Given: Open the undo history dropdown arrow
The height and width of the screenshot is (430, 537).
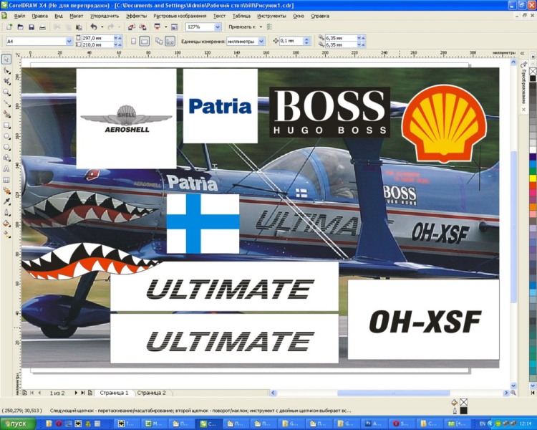Looking at the screenshot, I should pyautogui.click(x=102, y=27).
